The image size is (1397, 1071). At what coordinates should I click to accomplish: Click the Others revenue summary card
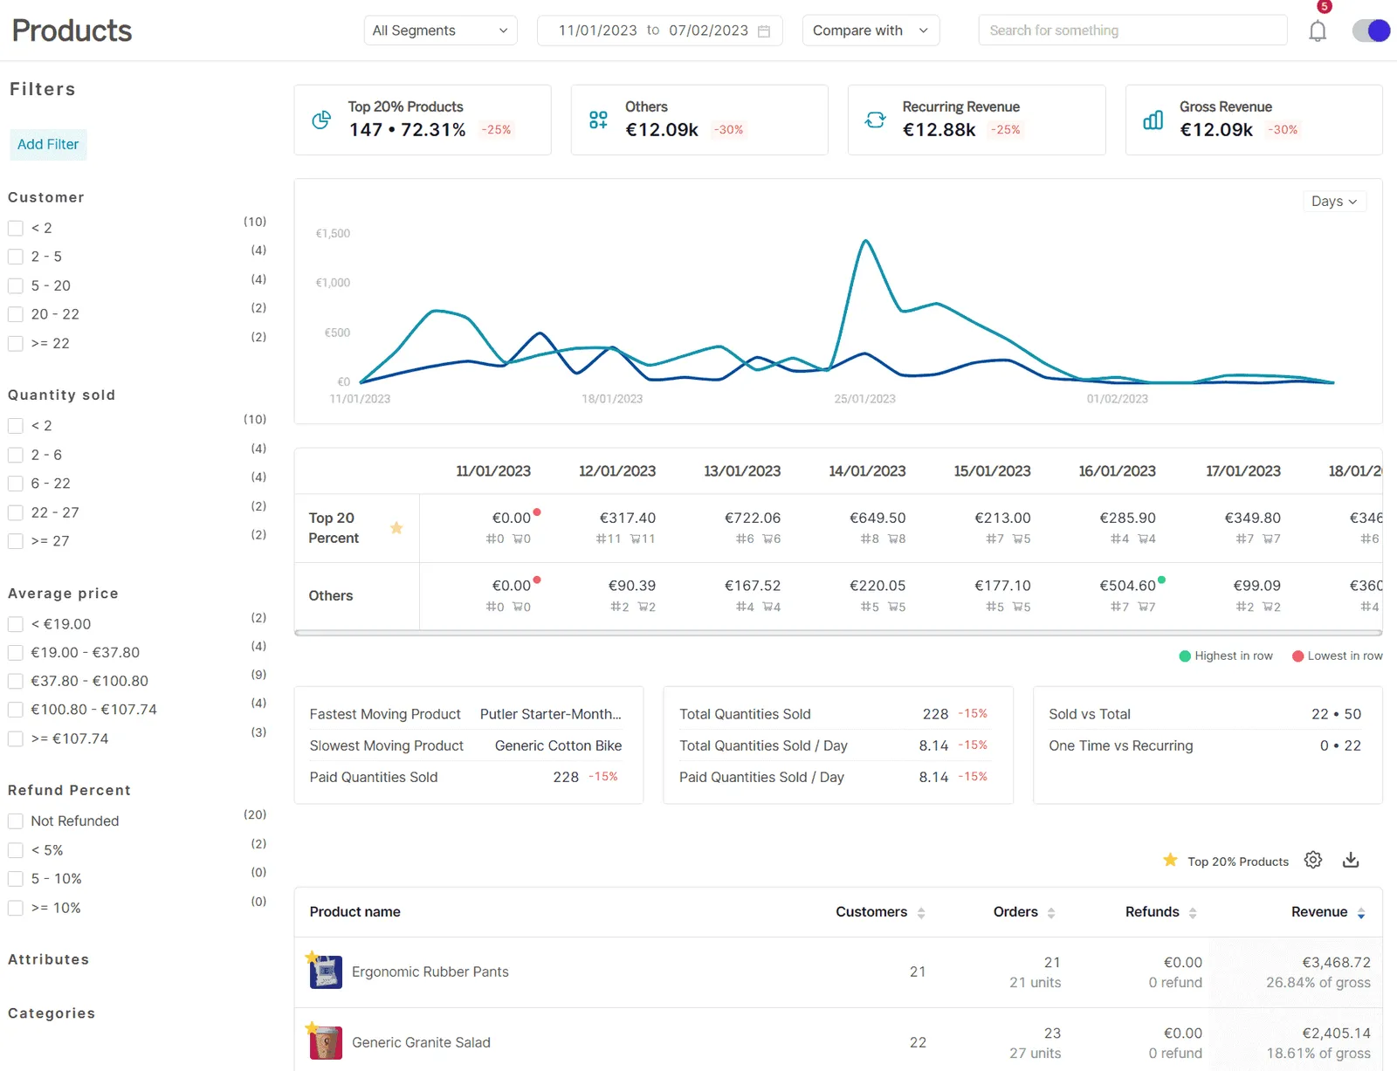[699, 120]
